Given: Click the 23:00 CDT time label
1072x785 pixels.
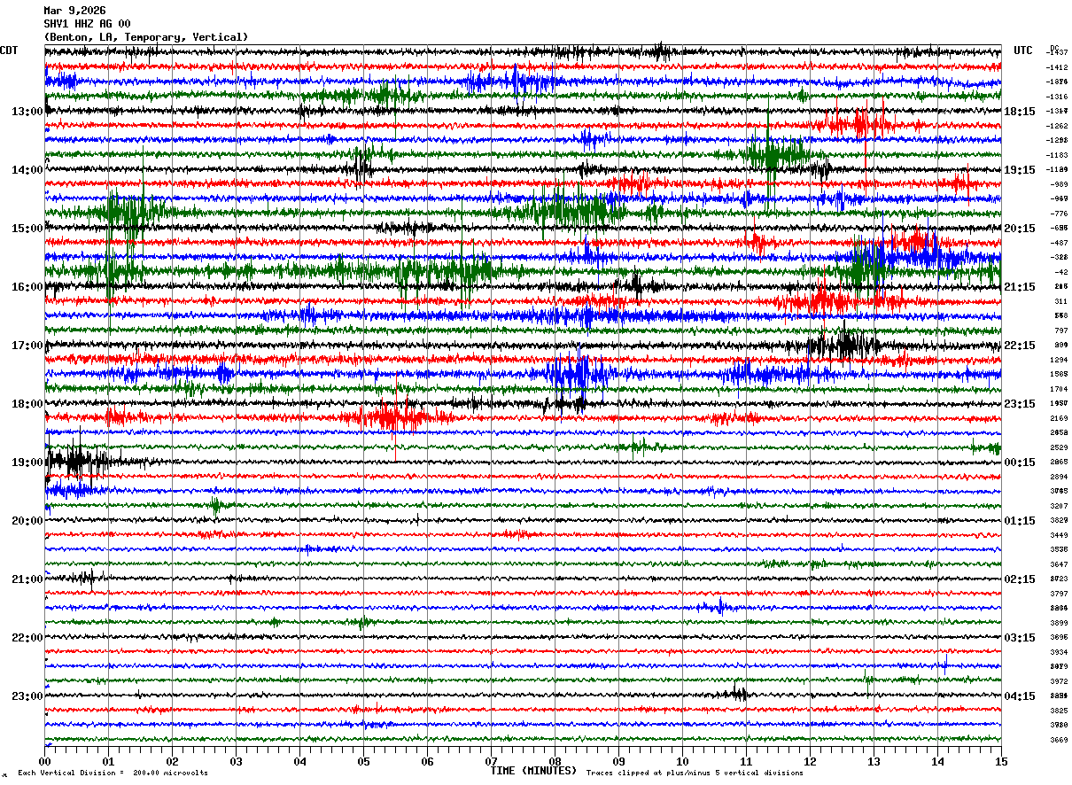Looking at the screenshot, I should 27,696.
